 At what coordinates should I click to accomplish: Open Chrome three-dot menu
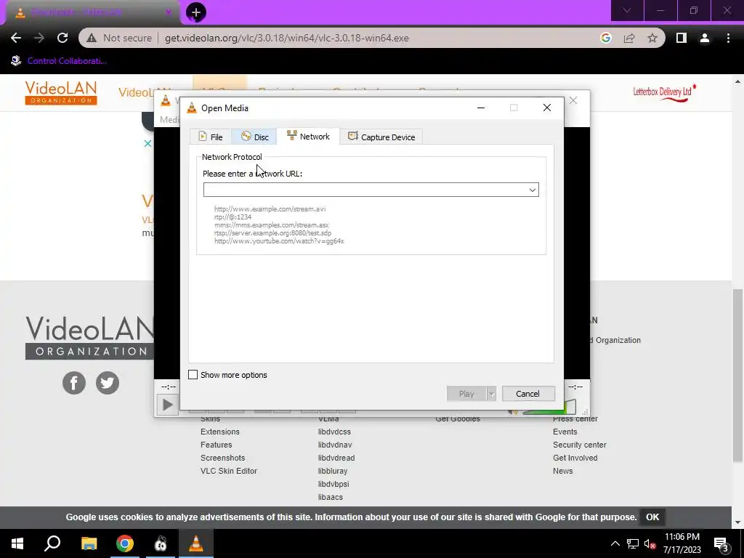click(728, 38)
